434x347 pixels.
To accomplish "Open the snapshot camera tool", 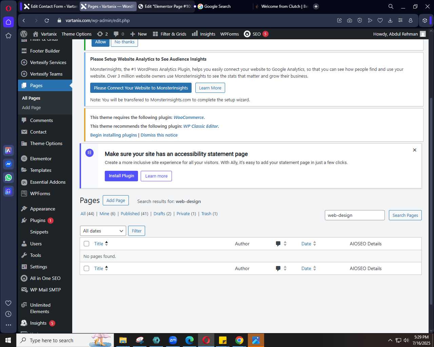I will point(350,20).
